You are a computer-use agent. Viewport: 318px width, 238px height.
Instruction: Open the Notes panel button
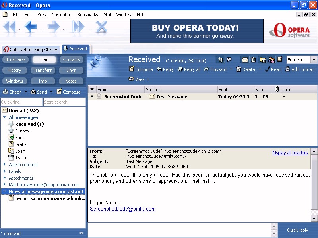pyautogui.click(x=71, y=81)
